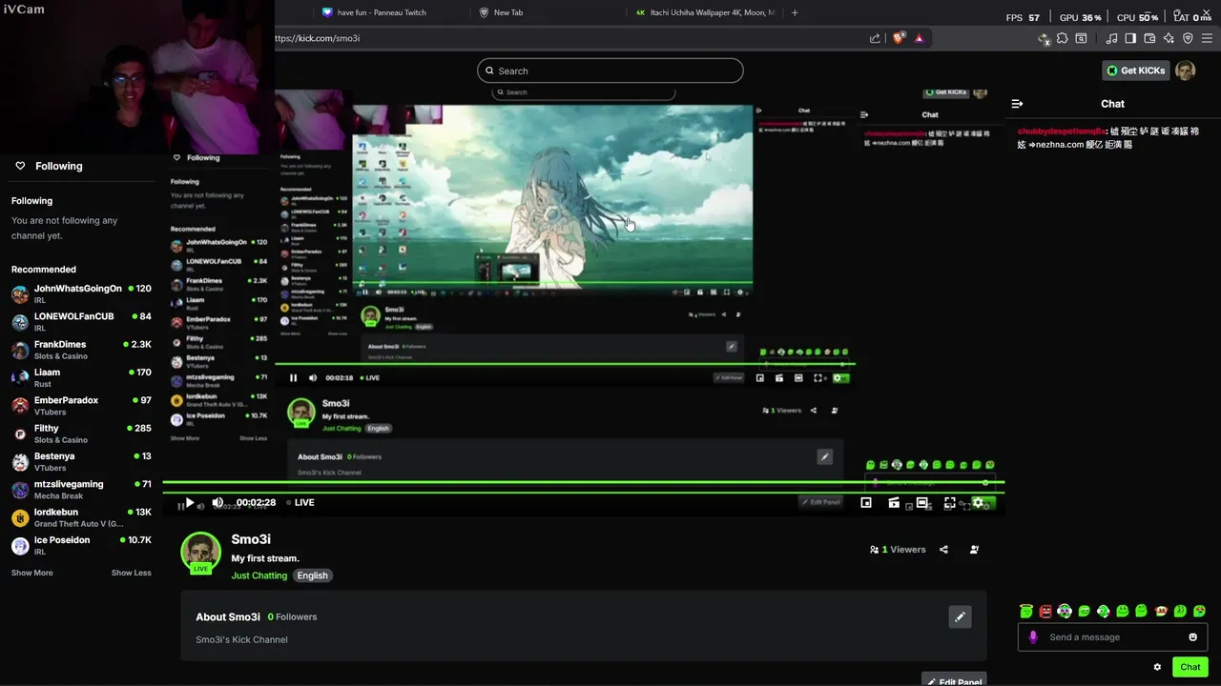The height and width of the screenshot is (686, 1221).
Task: Click the purple microphone icon in chat input
Action: tap(1033, 637)
